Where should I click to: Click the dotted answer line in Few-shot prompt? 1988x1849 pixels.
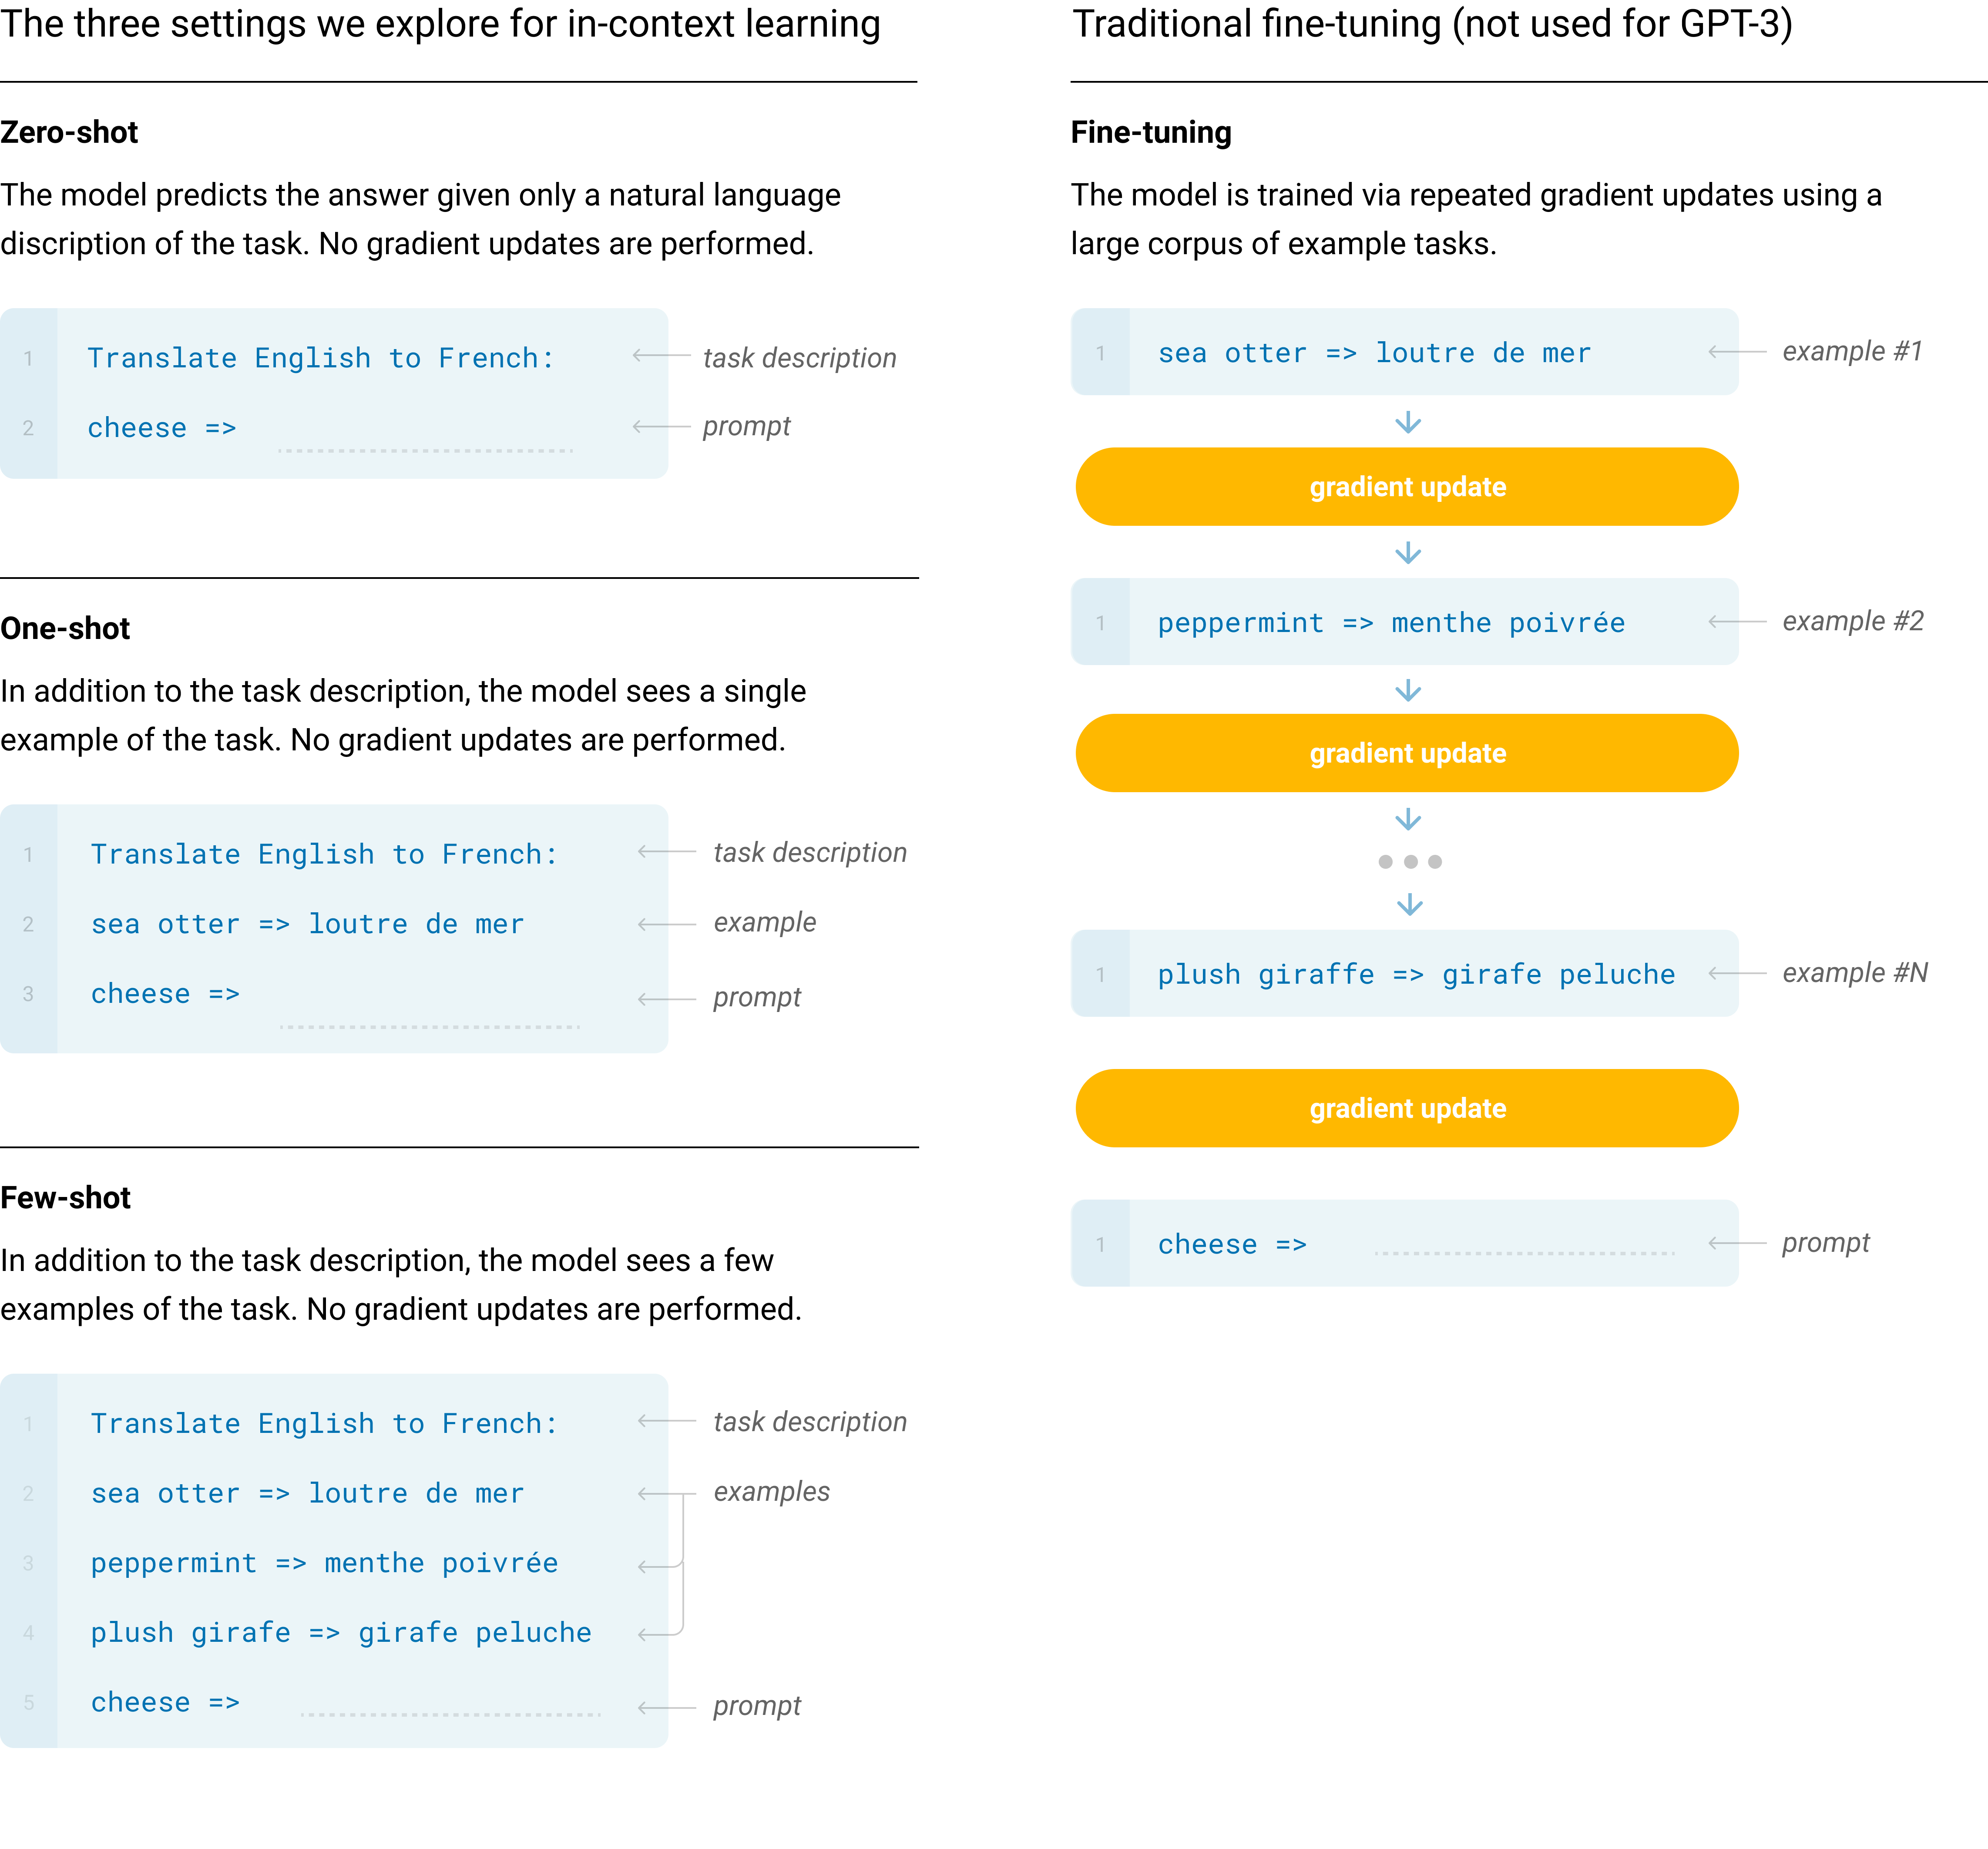click(450, 1714)
